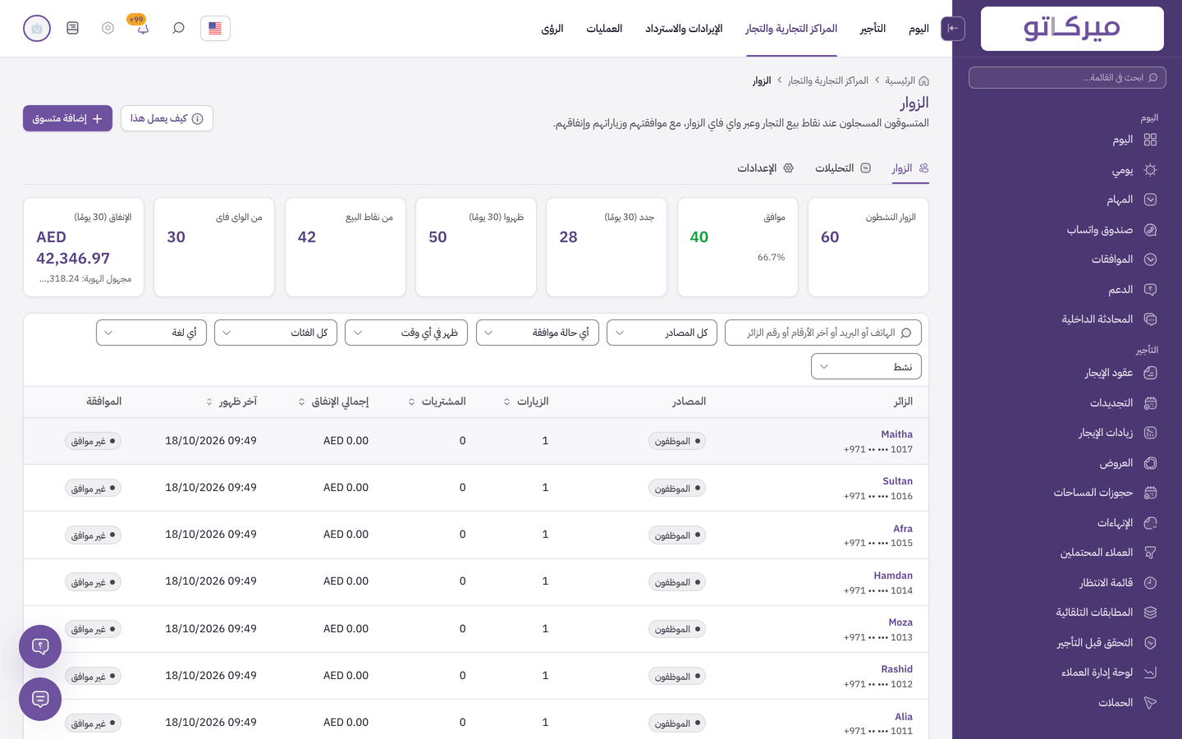The width and height of the screenshot is (1182, 739).
Task: Open the settings gear icon in header
Action: [x=108, y=28]
